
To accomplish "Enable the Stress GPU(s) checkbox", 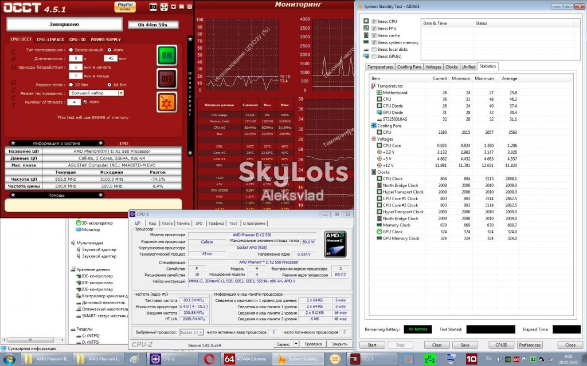I will point(374,57).
